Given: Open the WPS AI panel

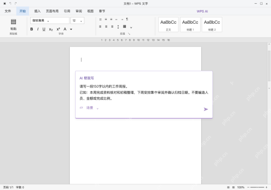Looking at the screenshot, I should click(x=202, y=12).
